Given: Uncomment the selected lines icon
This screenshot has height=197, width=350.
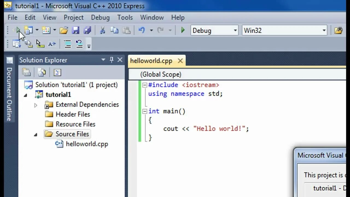Looking at the screenshot, I should (79, 44).
